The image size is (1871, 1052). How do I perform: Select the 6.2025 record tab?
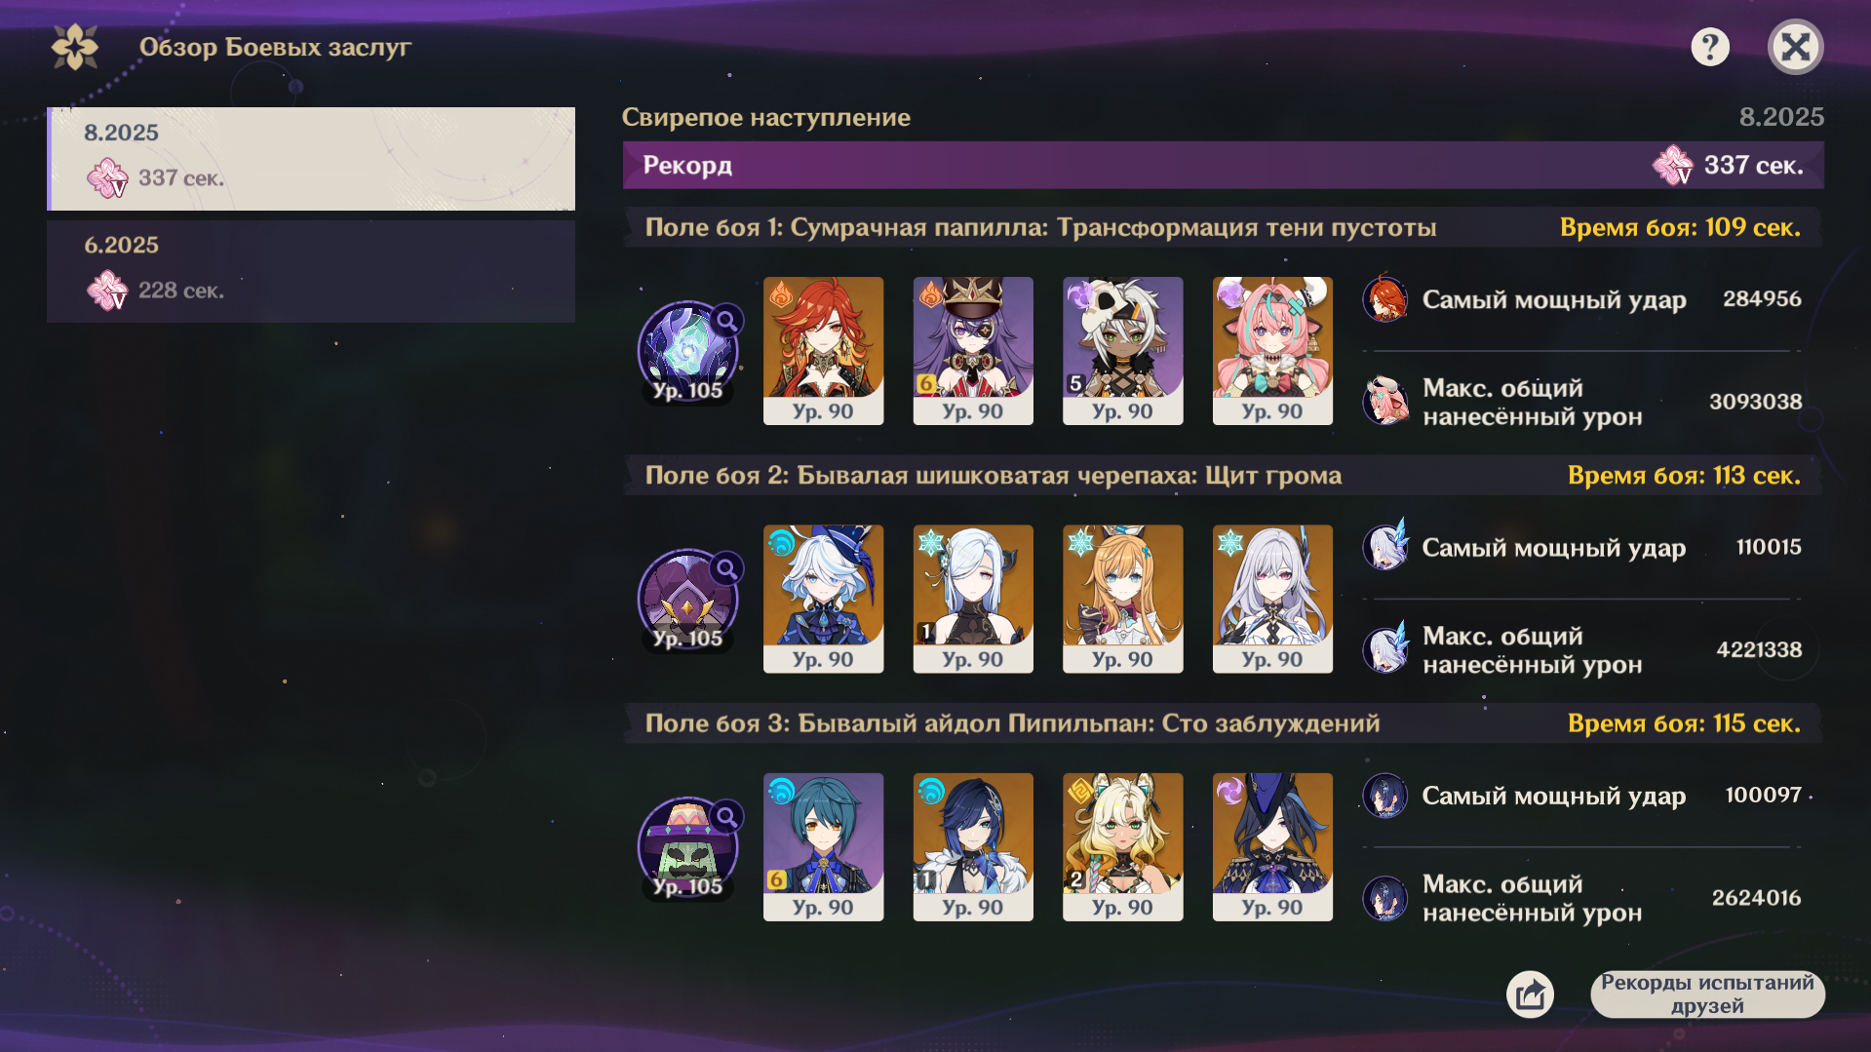[x=311, y=271]
